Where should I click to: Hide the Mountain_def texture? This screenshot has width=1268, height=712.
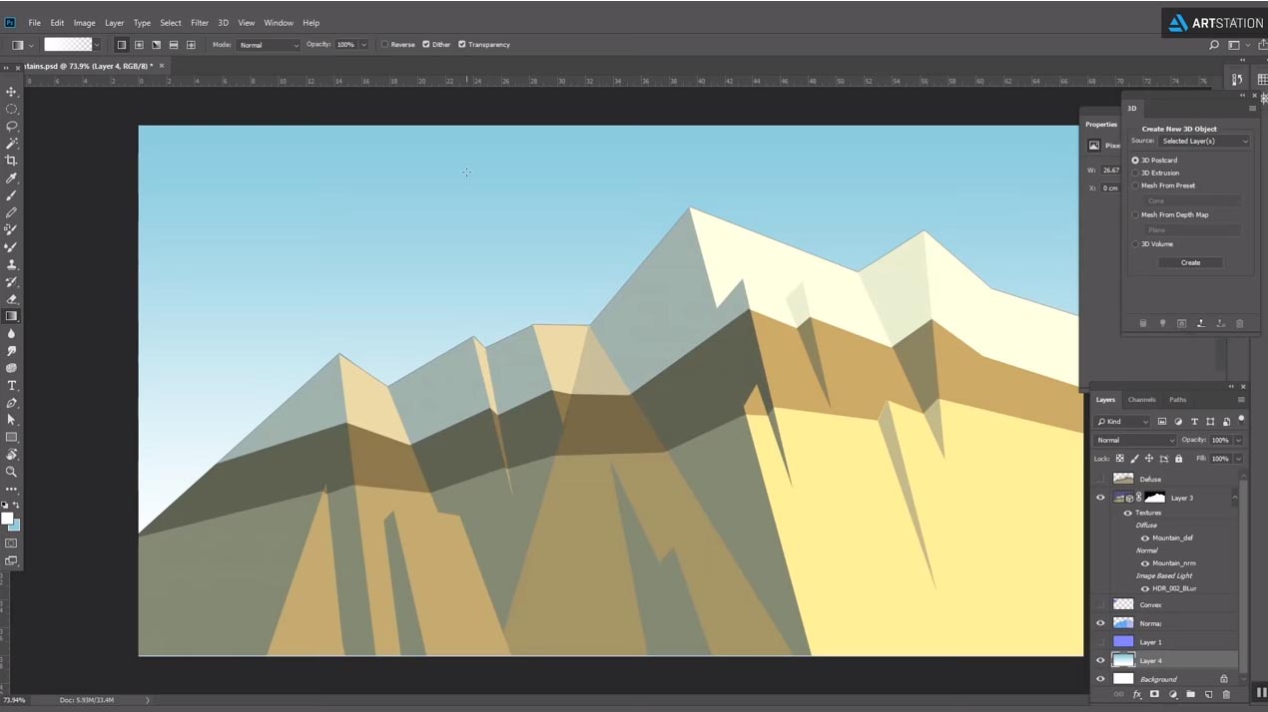point(1144,538)
